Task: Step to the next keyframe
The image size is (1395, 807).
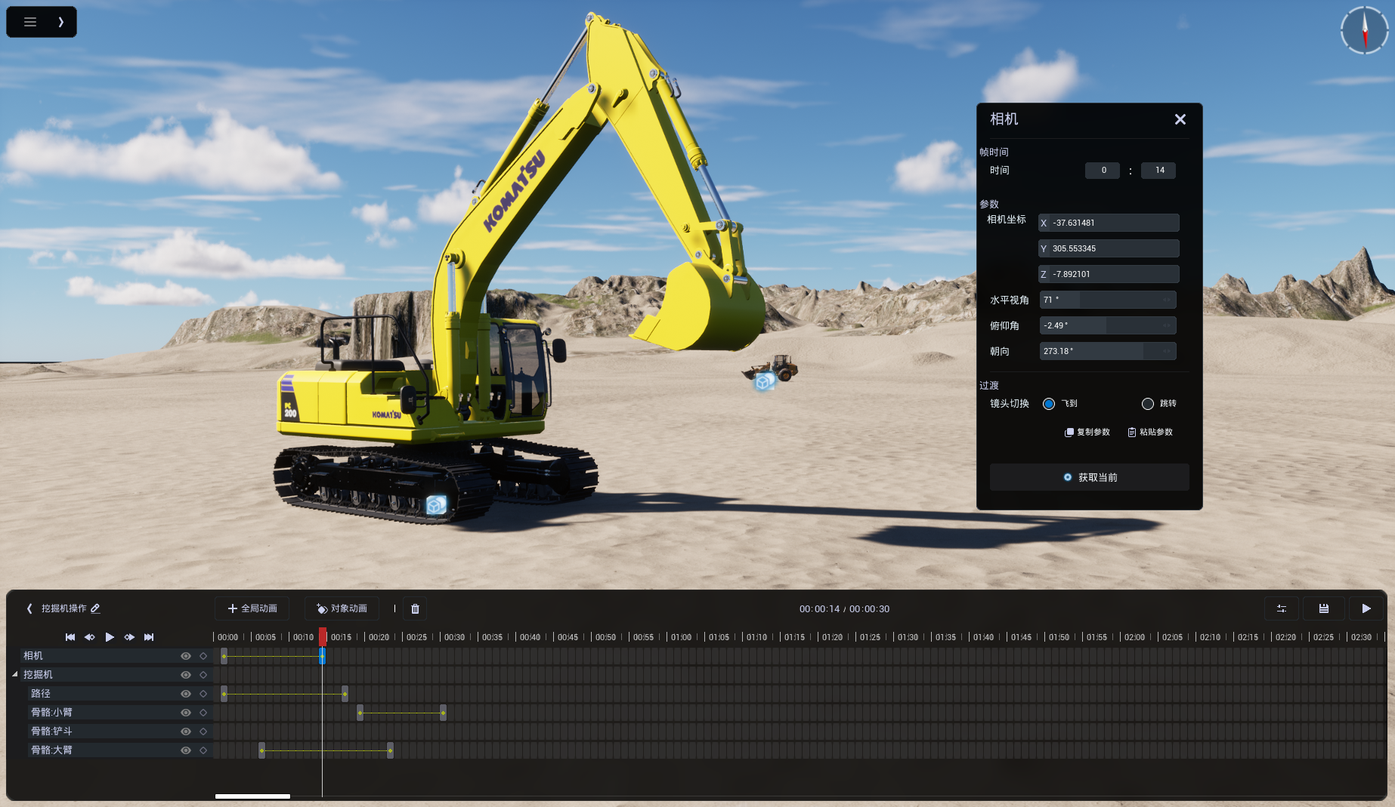Action: (129, 637)
